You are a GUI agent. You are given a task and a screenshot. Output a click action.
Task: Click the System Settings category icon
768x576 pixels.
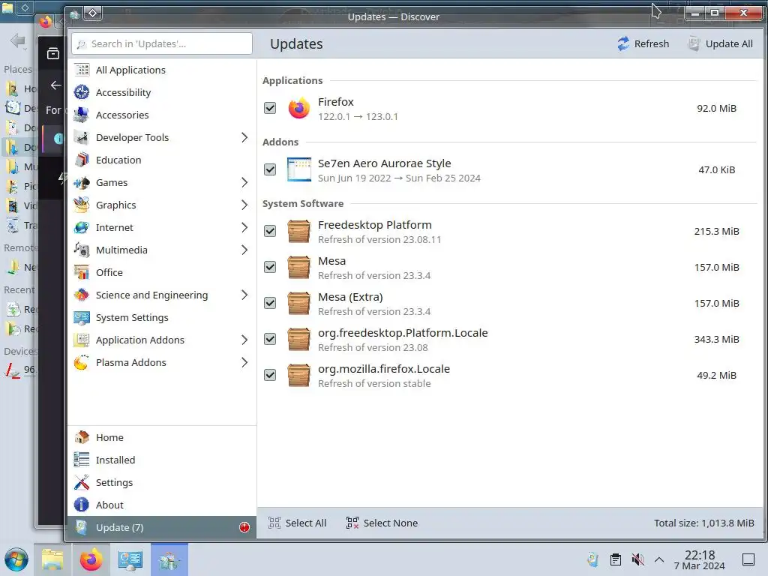click(81, 317)
